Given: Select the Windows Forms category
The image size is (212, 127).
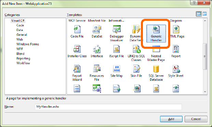Looking at the screenshot, I should tap(28, 44).
